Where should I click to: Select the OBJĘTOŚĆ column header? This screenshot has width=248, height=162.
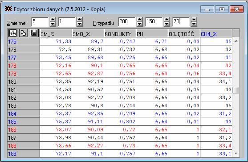(184, 33)
